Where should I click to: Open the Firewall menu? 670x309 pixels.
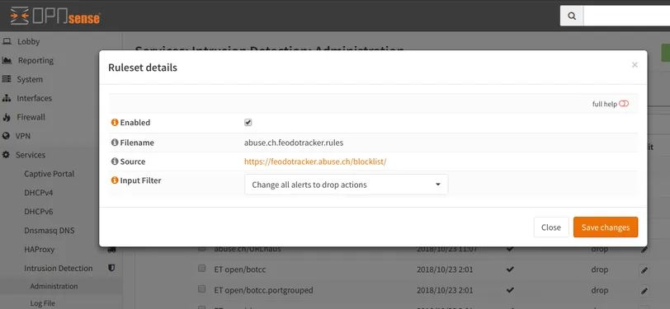(31, 117)
